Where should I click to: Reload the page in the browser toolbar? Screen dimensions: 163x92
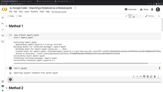(x=6, y=4)
